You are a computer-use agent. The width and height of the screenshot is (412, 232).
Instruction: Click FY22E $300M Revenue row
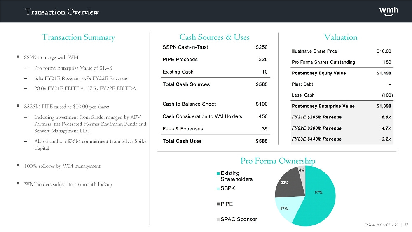pos(342,128)
